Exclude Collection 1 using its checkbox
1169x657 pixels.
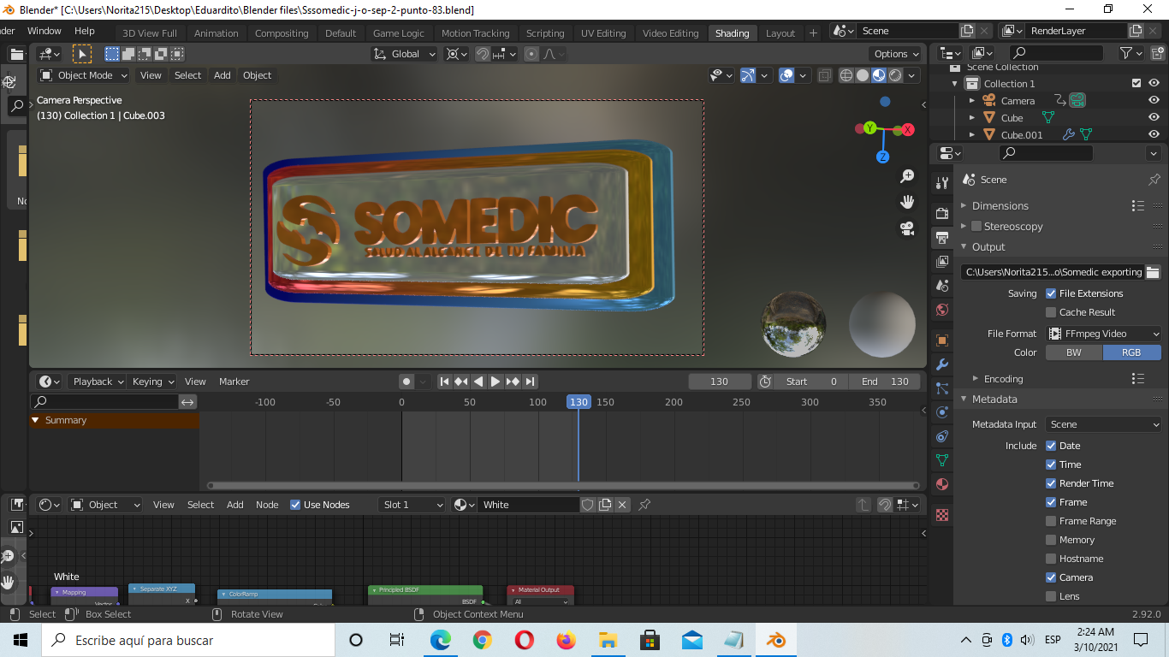tap(1136, 84)
